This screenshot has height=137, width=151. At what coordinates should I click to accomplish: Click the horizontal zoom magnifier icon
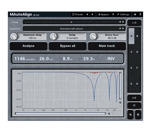click(109, 114)
